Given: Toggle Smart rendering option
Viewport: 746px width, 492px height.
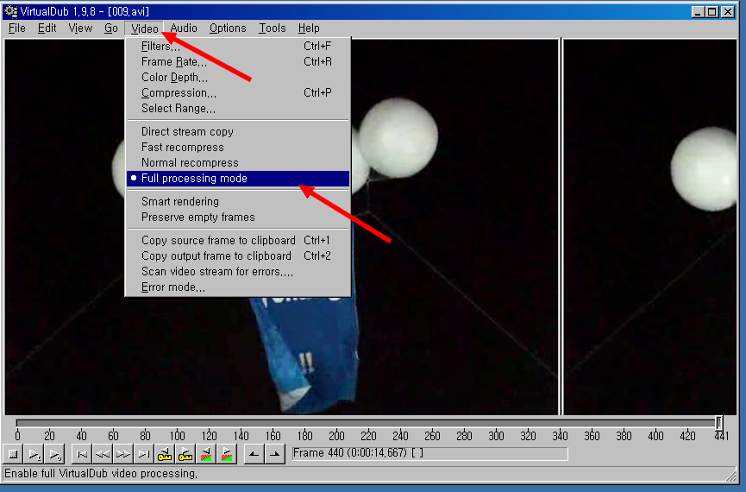Looking at the screenshot, I should (x=238, y=201).
